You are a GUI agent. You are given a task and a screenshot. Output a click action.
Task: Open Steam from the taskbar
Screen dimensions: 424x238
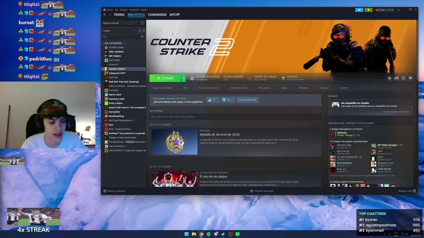pyautogui.click(x=223, y=234)
